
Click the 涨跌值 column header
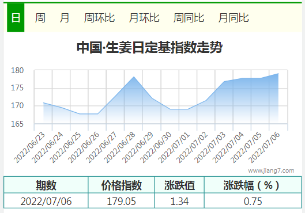click(x=179, y=185)
